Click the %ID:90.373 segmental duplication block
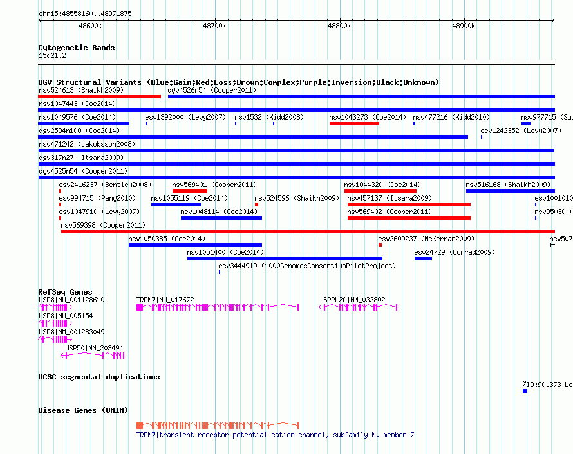573x454 pixels. coord(525,391)
